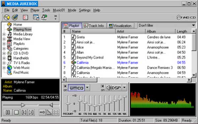Skip to the previous track
The height and width of the screenshot is (124, 198).
24,112
